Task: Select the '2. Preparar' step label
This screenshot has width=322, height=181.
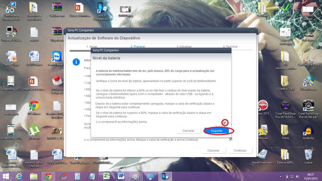Action: click(x=138, y=47)
